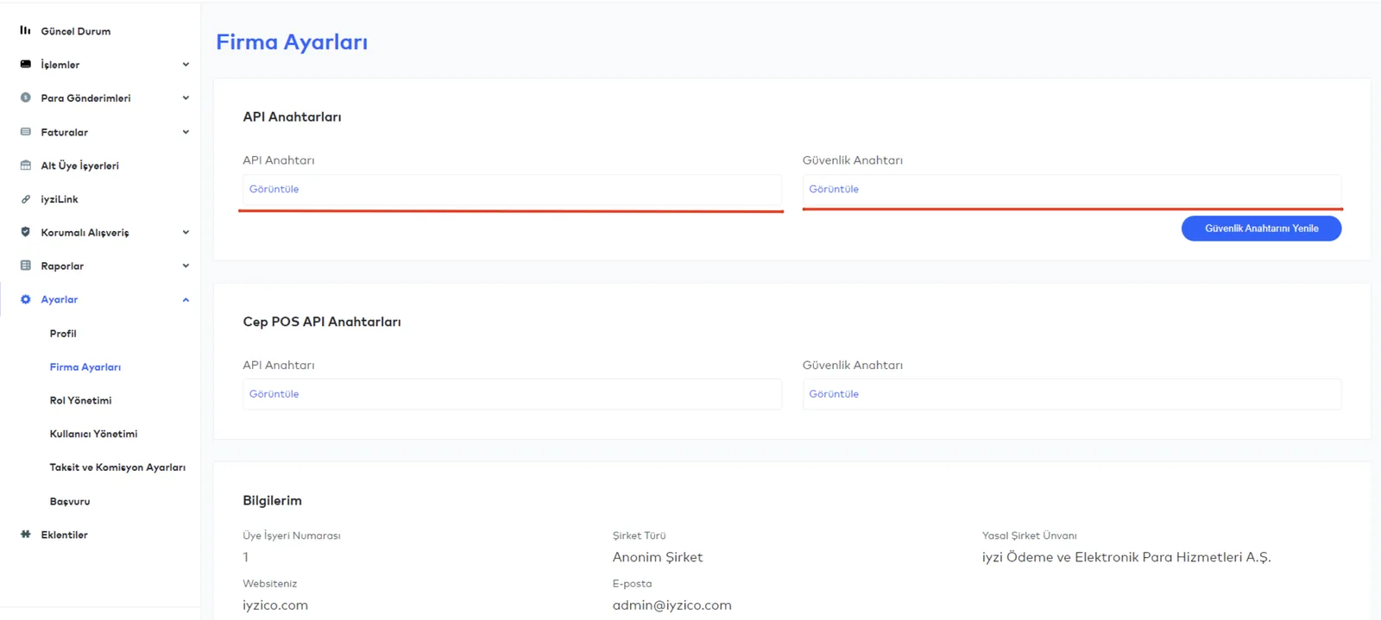The image size is (1381, 620).
Task: Go to Alt Üye İşyerleri
Action: pyautogui.click(x=80, y=166)
